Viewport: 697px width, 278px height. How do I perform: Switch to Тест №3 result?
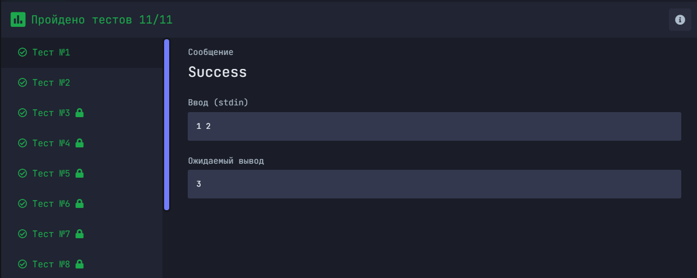(51, 113)
